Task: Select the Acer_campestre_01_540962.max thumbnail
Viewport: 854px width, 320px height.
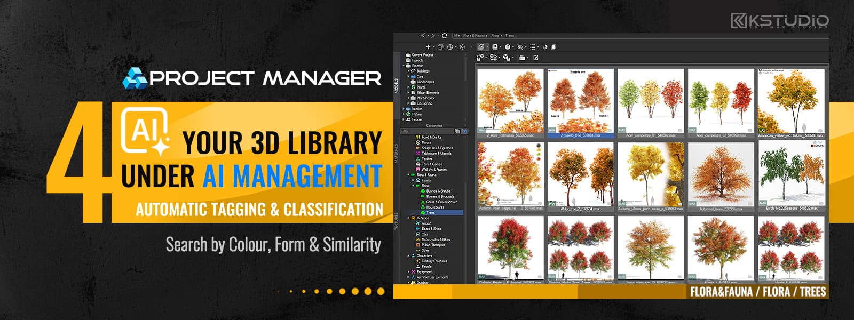Action: click(x=651, y=103)
